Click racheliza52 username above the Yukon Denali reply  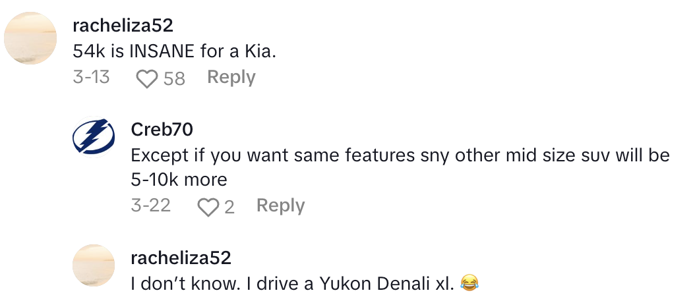(x=180, y=257)
